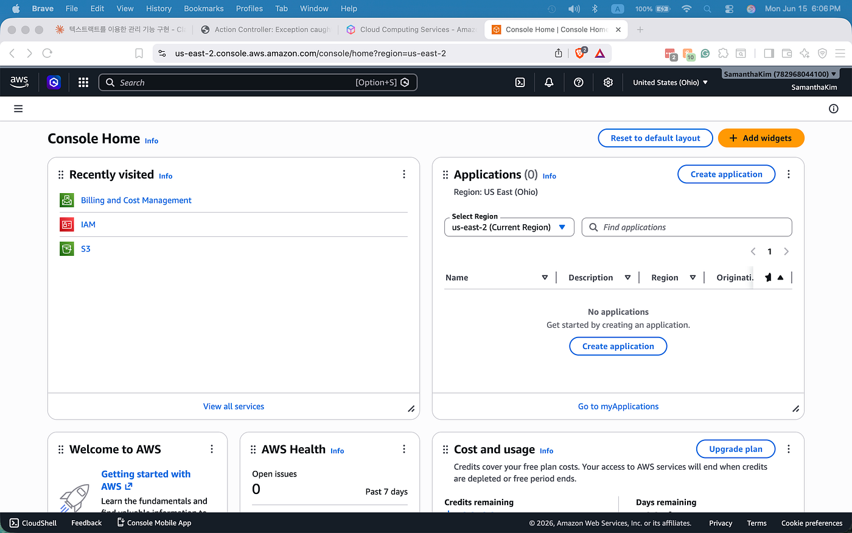The width and height of the screenshot is (852, 533).
Task: Click the red IAM service icon
Action: 67,224
